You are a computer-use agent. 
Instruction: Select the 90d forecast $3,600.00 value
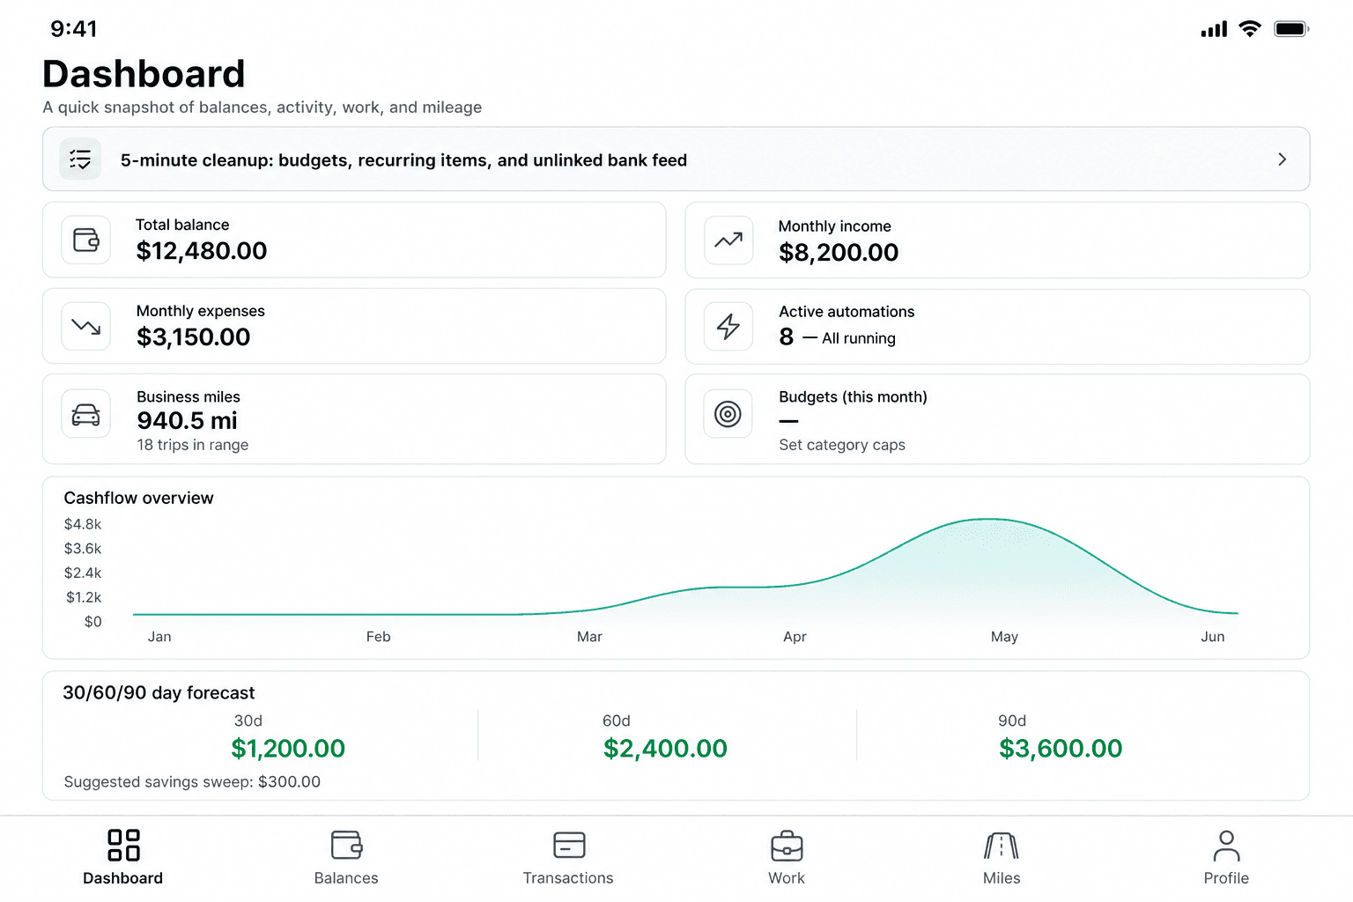1061,749
